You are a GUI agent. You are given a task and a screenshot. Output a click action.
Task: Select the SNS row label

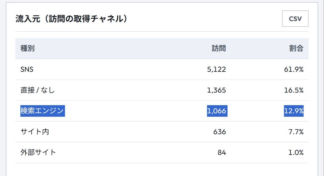27,69
